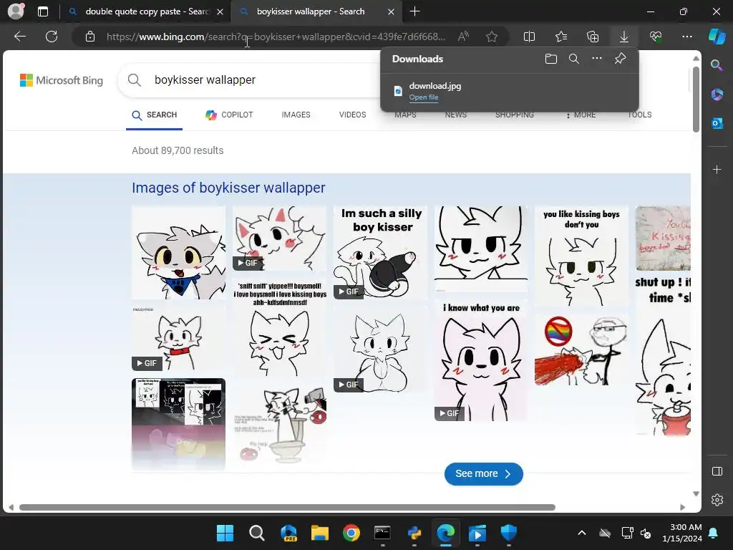Screen dimensions: 733x550
Task: Open 'sniff sniff yippee' boysmell image
Action: [279, 327]
